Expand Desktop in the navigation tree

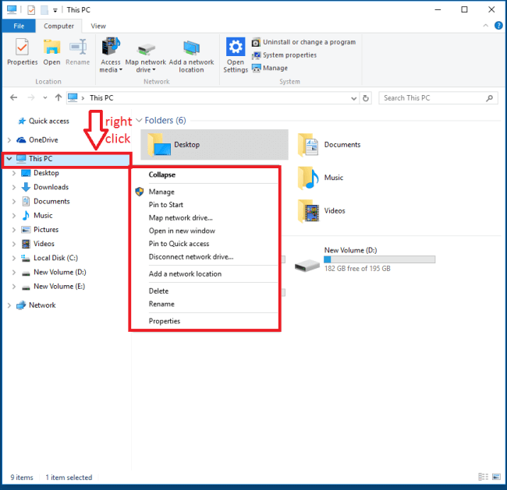pos(13,173)
